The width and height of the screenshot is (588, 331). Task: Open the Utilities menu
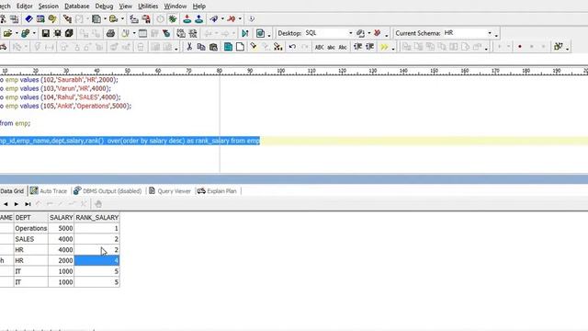pyautogui.click(x=148, y=6)
